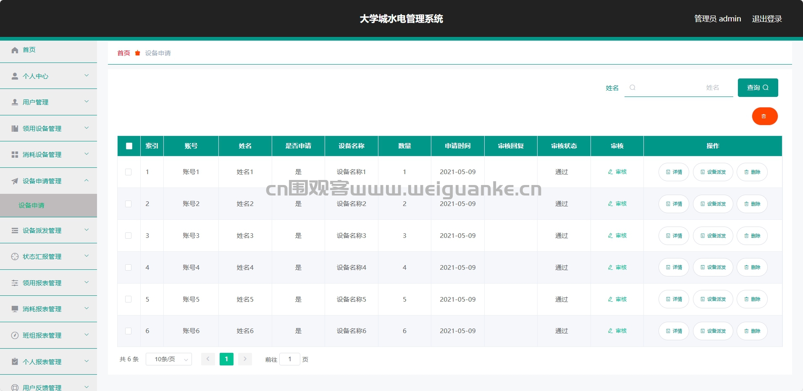
Task: Go to next page arrow in pagination
Action: 245,359
